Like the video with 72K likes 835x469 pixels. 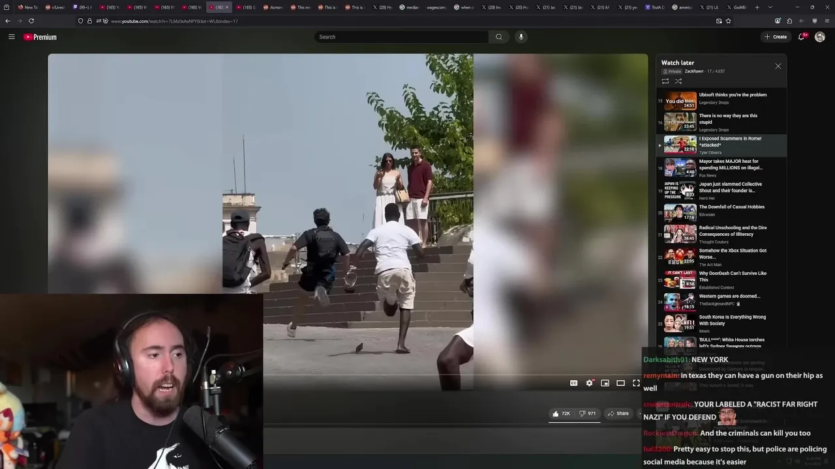[561, 414]
